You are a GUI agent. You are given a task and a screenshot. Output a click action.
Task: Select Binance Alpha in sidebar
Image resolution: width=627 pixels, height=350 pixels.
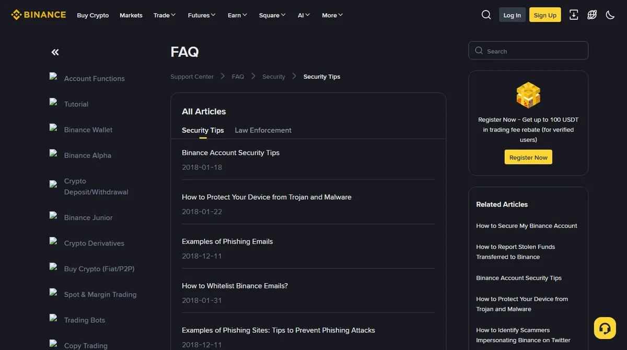88,155
